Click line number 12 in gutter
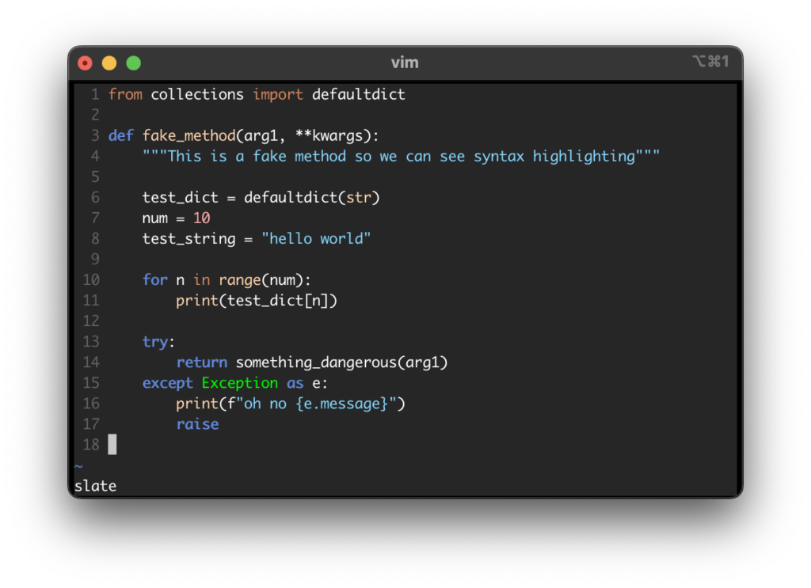This screenshot has height=588, width=811. tap(91, 321)
